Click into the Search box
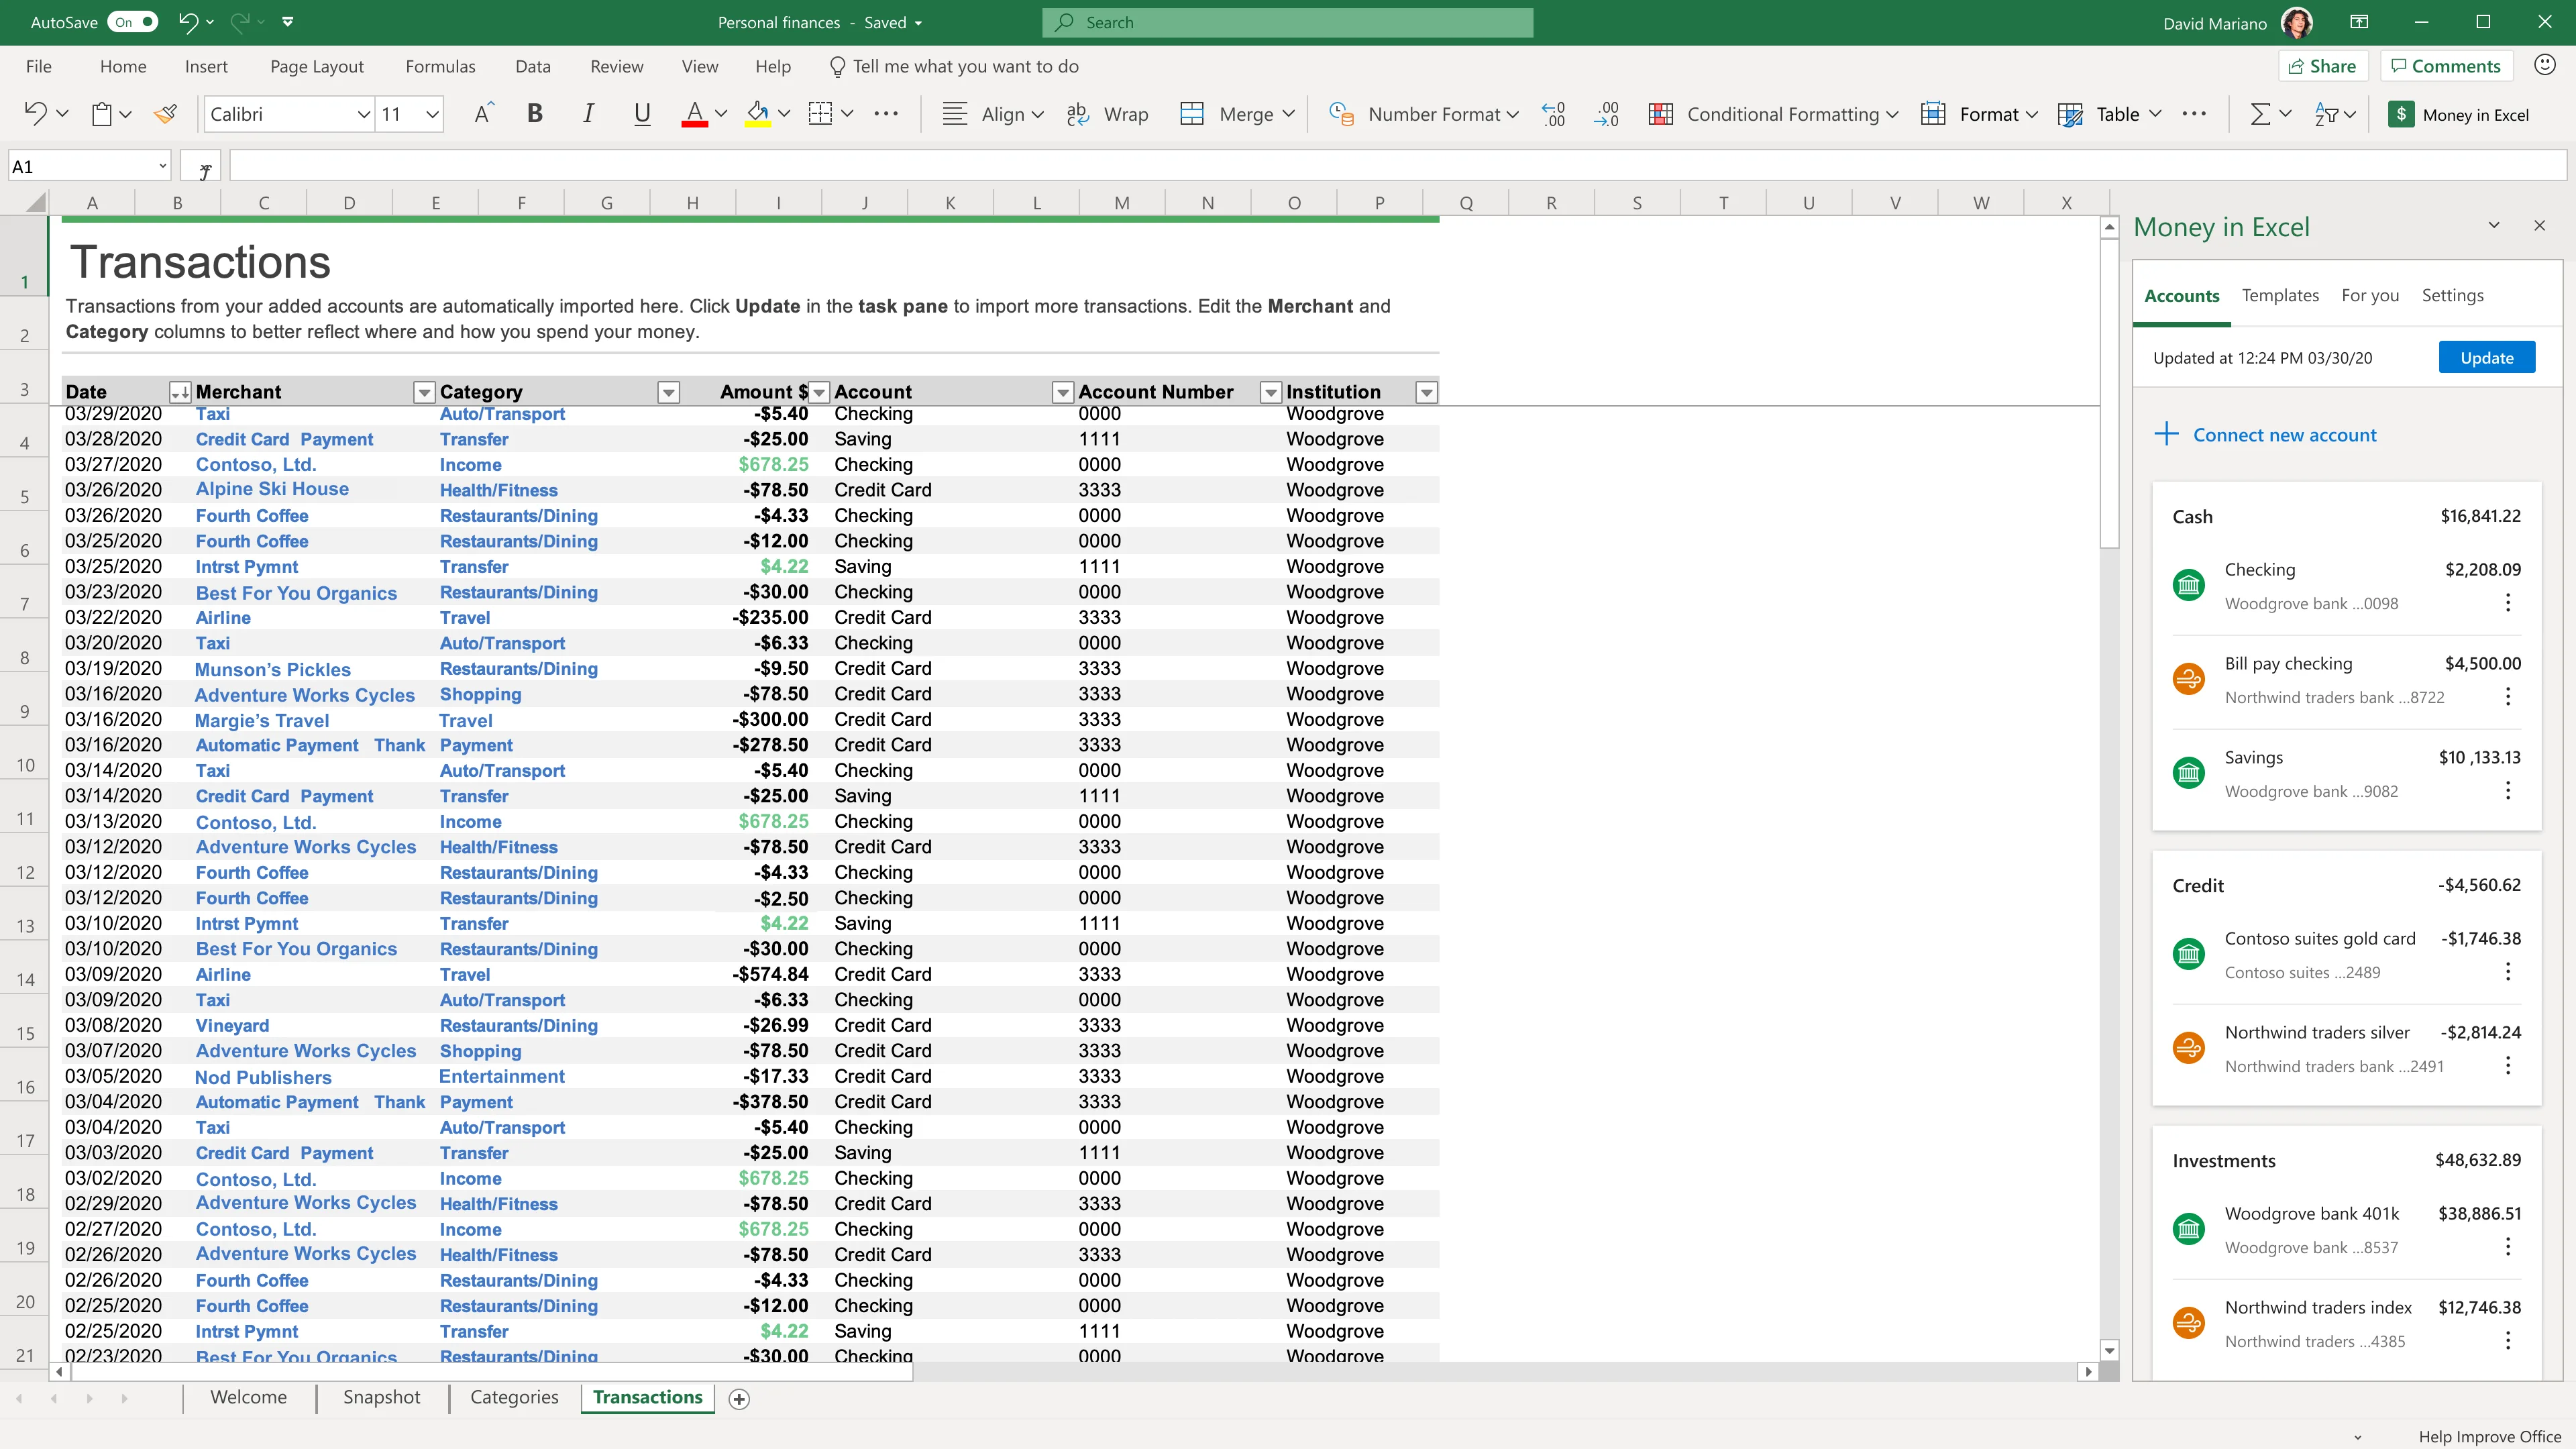2576x1449 pixels. pos(1288,22)
